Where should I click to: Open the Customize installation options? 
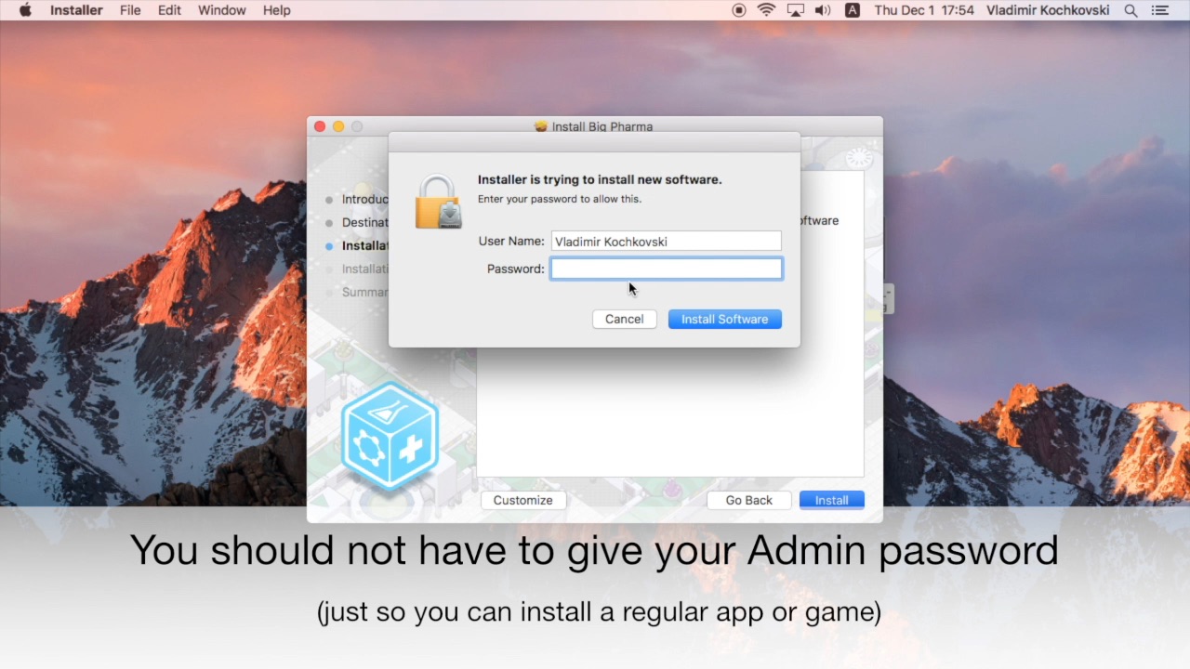tap(522, 500)
